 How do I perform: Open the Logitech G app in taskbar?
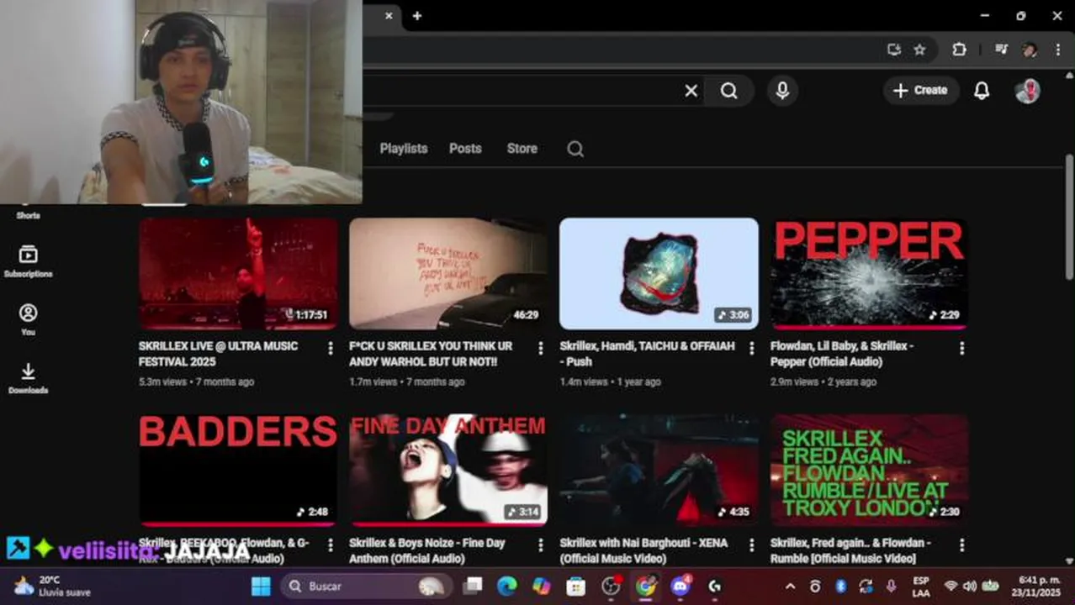pos(714,586)
